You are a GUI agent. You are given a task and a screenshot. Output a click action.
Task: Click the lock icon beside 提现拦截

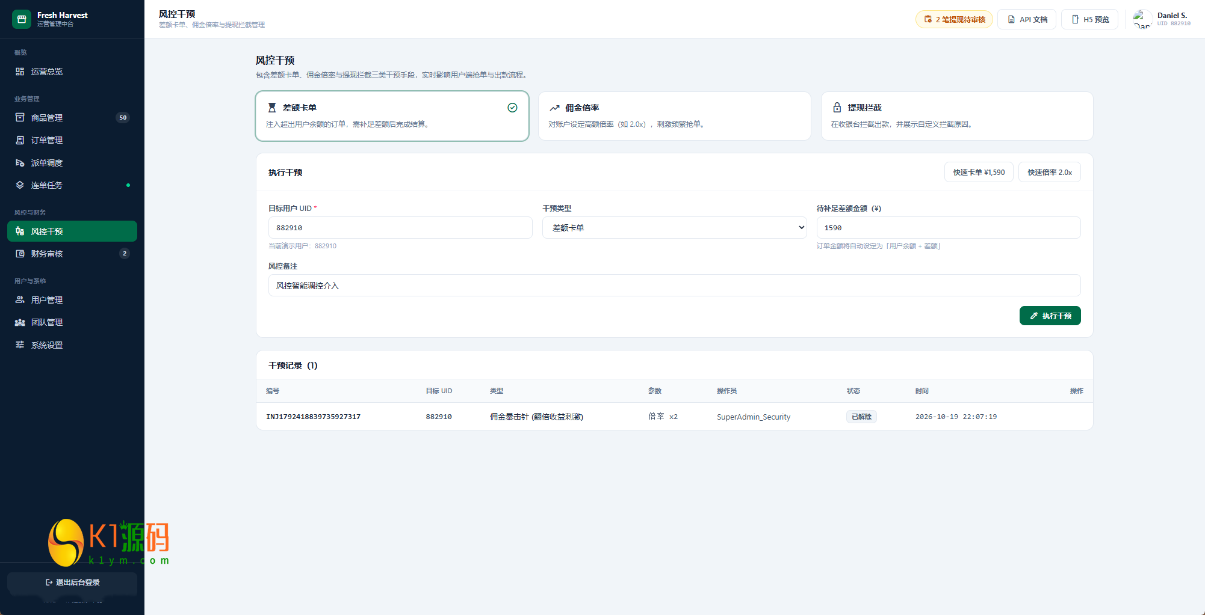[837, 108]
